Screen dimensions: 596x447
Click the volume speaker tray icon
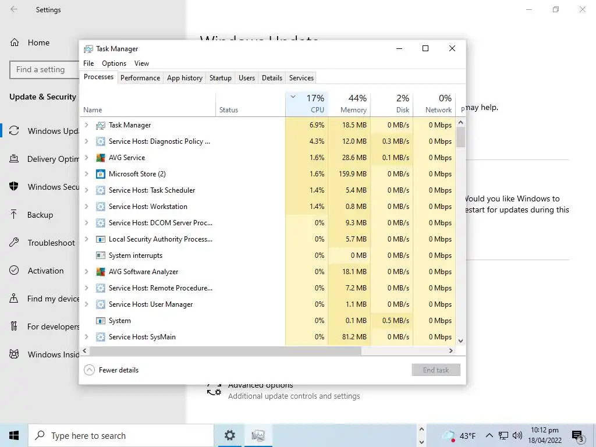click(x=517, y=435)
